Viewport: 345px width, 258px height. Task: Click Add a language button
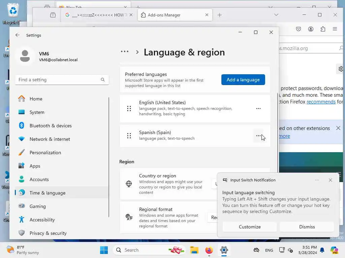coord(243,80)
